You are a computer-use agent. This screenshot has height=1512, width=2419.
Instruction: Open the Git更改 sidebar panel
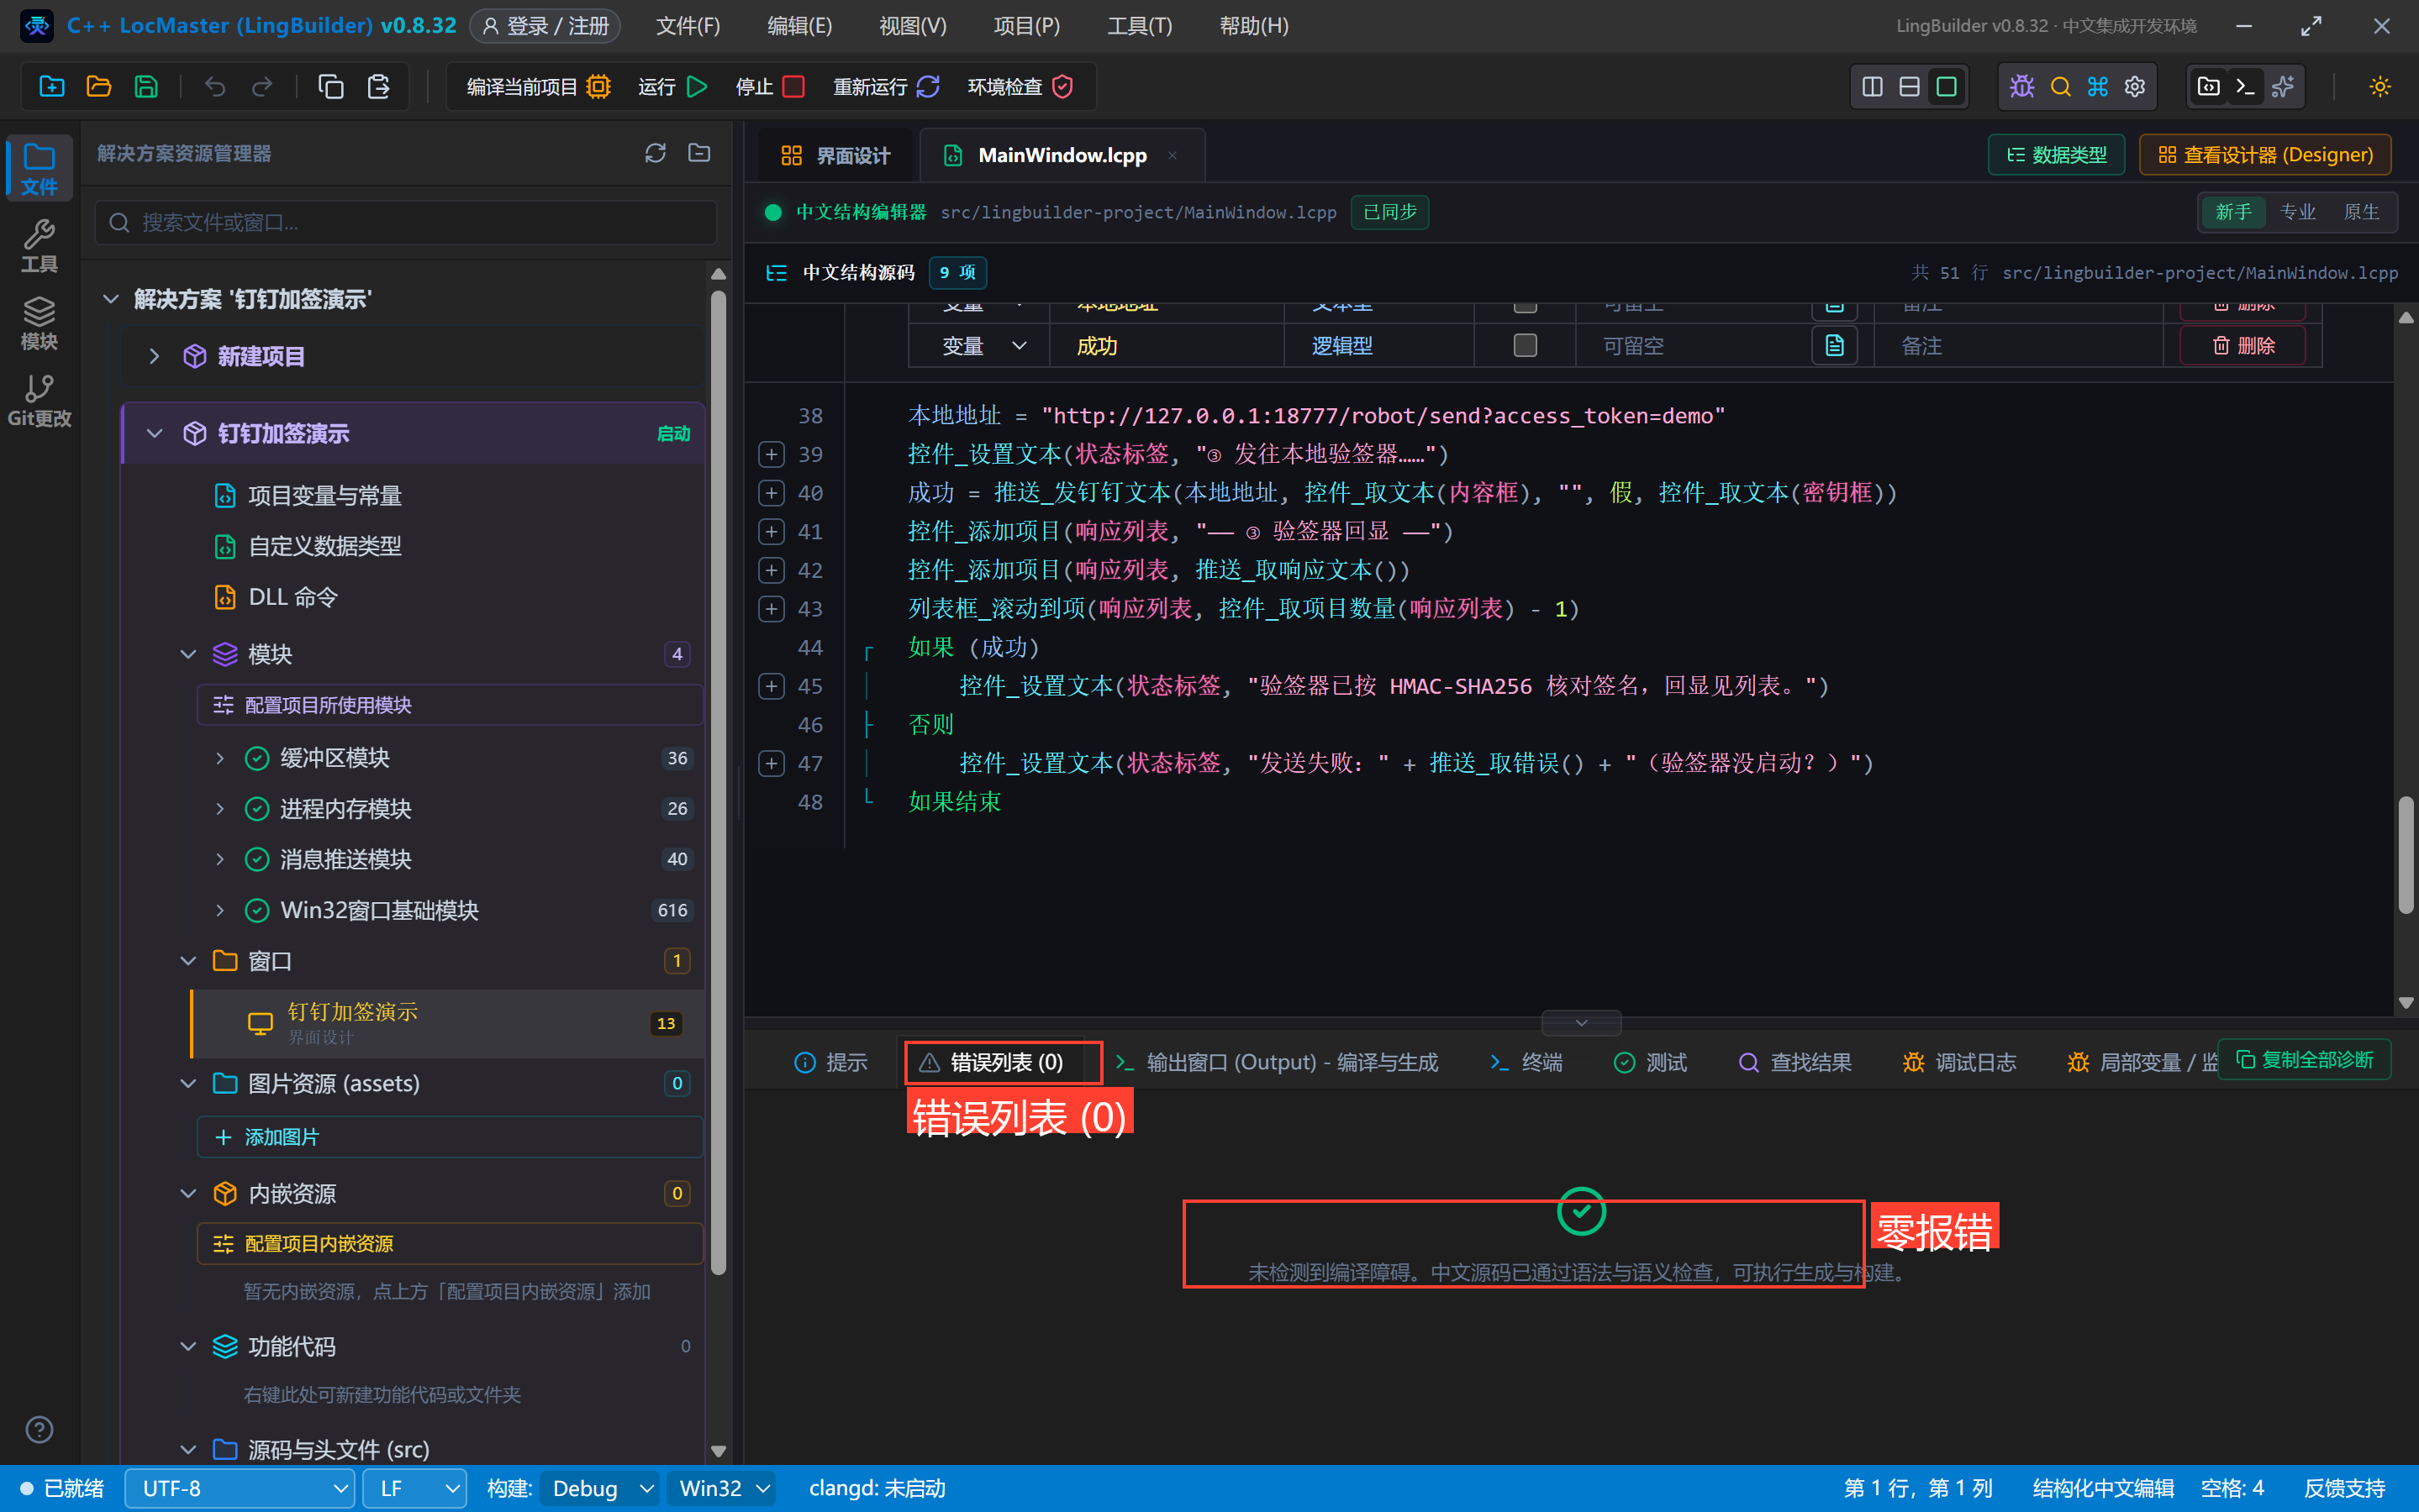point(39,401)
